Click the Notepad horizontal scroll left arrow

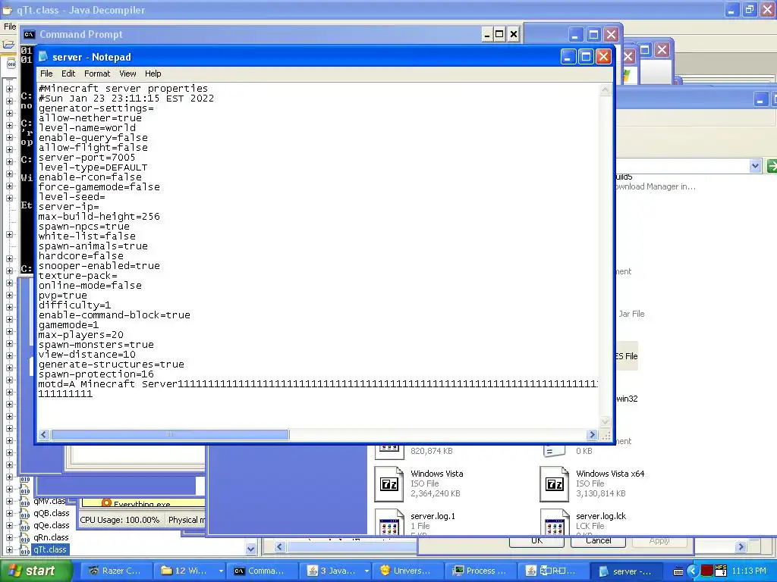tap(43, 434)
